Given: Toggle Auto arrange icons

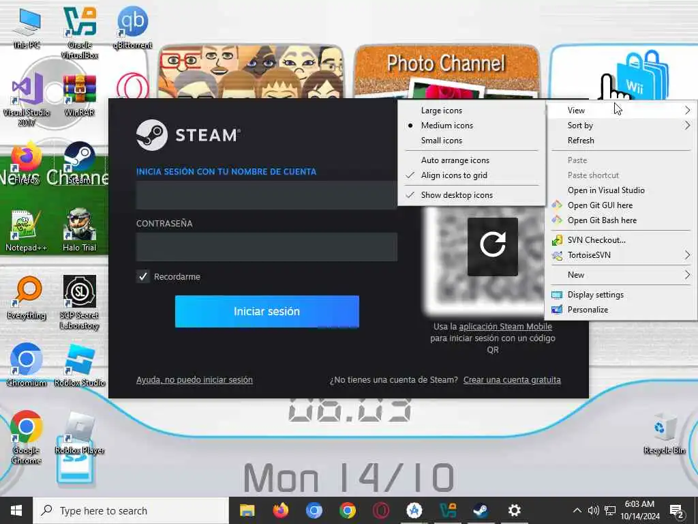Looking at the screenshot, I should pyautogui.click(x=472, y=160).
